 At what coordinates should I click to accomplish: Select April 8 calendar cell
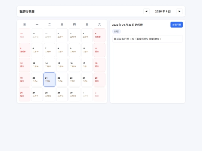62,50
